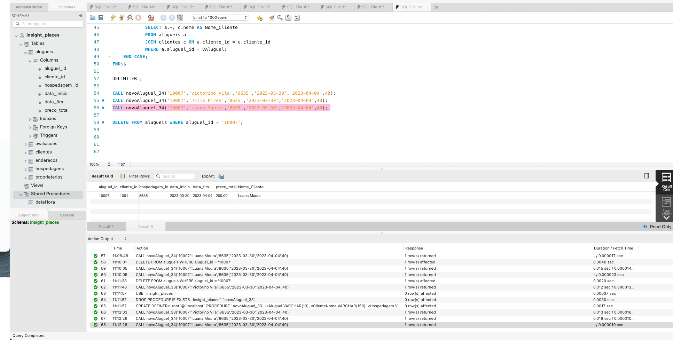Open the Action Output dropdown
Screen dimensions: 673x340
107,239
